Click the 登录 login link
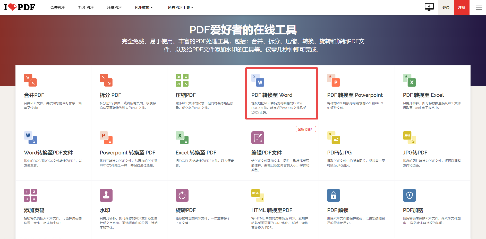This screenshot has width=486, height=239. [446, 7]
